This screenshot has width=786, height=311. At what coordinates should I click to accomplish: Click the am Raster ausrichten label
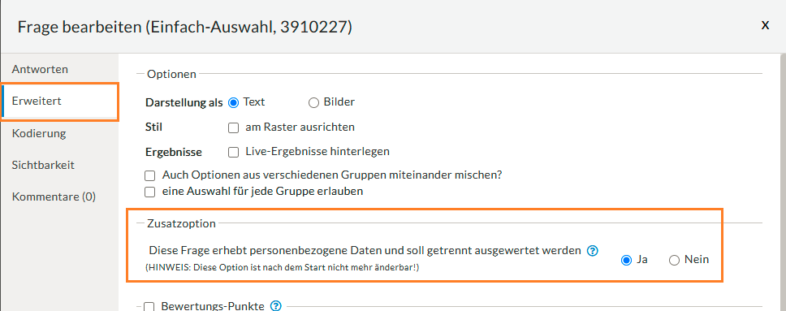(x=300, y=127)
